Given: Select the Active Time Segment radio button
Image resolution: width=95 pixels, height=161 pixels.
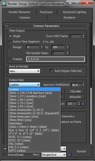Looking at the screenshot, I should (x=10, y=42).
